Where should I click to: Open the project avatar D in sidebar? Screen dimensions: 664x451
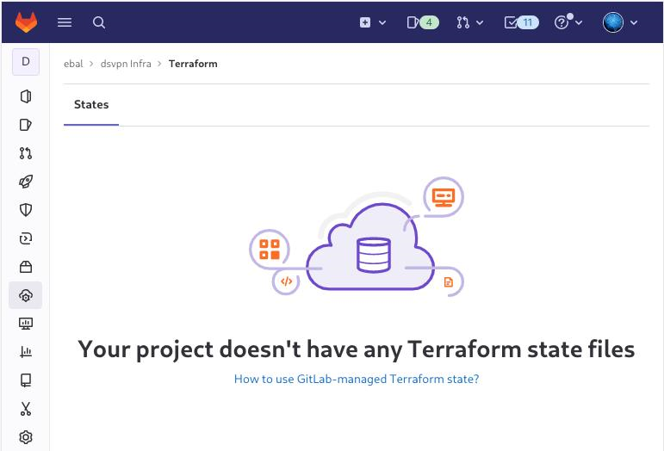coord(26,62)
